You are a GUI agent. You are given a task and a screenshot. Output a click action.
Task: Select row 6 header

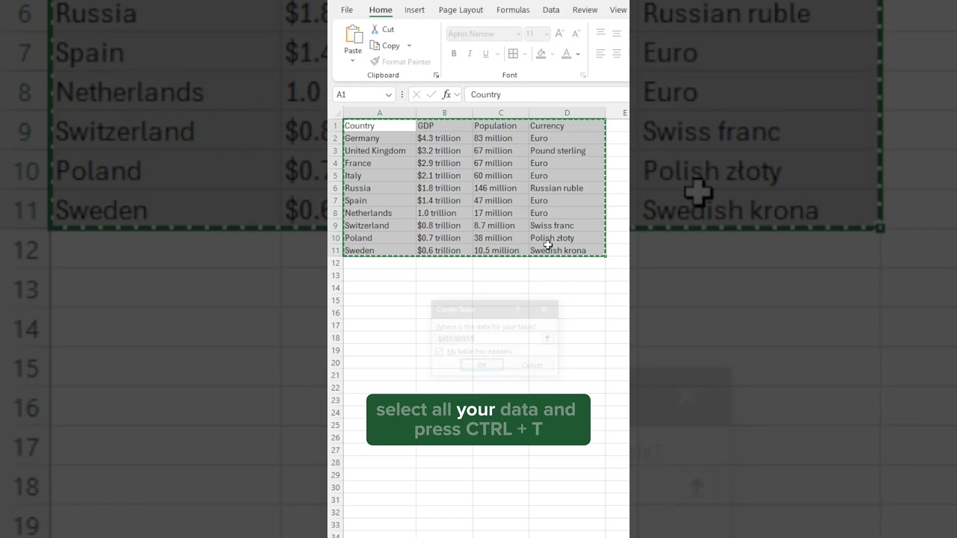336,188
